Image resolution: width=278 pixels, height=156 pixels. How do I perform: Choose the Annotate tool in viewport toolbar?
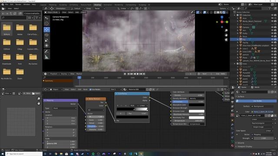(x=46, y=52)
